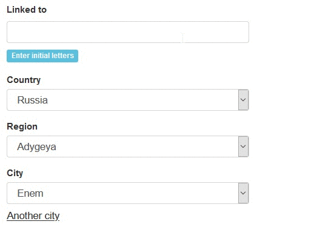Focus the Linked to text field
Viewport: 314px width, 227px height.
pyautogui.click(x=128, y=32)
